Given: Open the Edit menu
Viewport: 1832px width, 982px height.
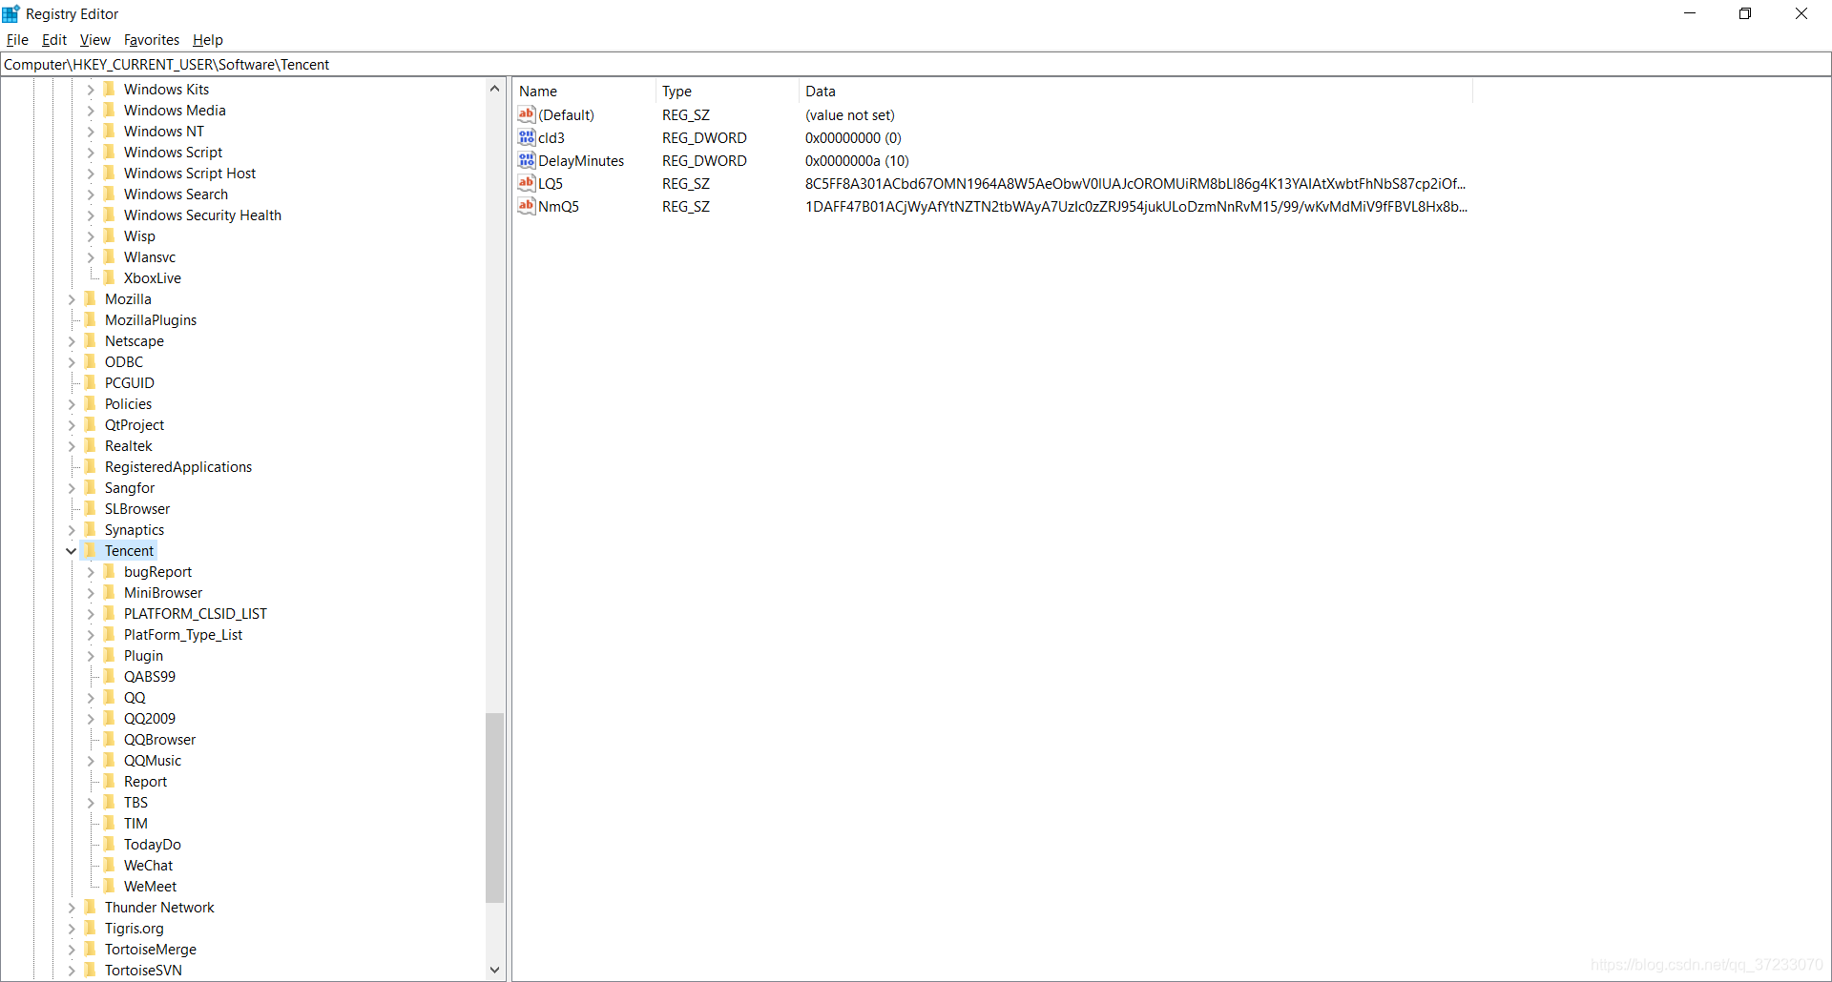Looking at the screenshot, I should pyautogui.click(x=54, y=40).
